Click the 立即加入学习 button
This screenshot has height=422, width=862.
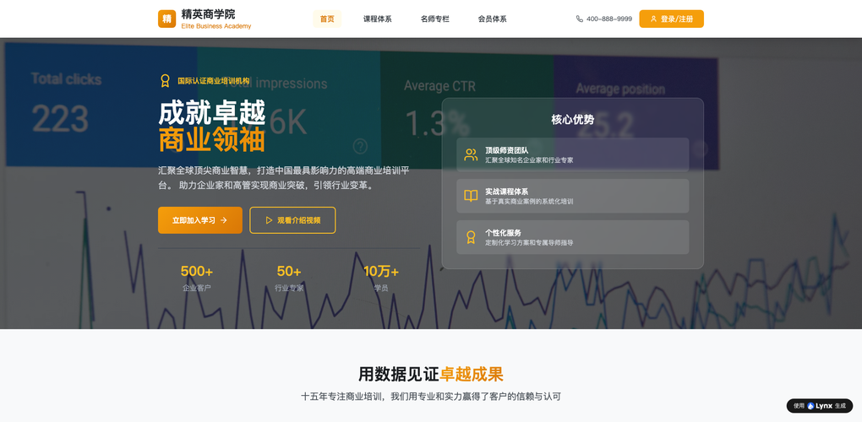point(199,220)
